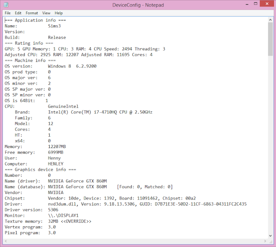Click the 'GenuineIntel' CPU value
The height and width of the screenshot is (247, 276).
point(63,107)
